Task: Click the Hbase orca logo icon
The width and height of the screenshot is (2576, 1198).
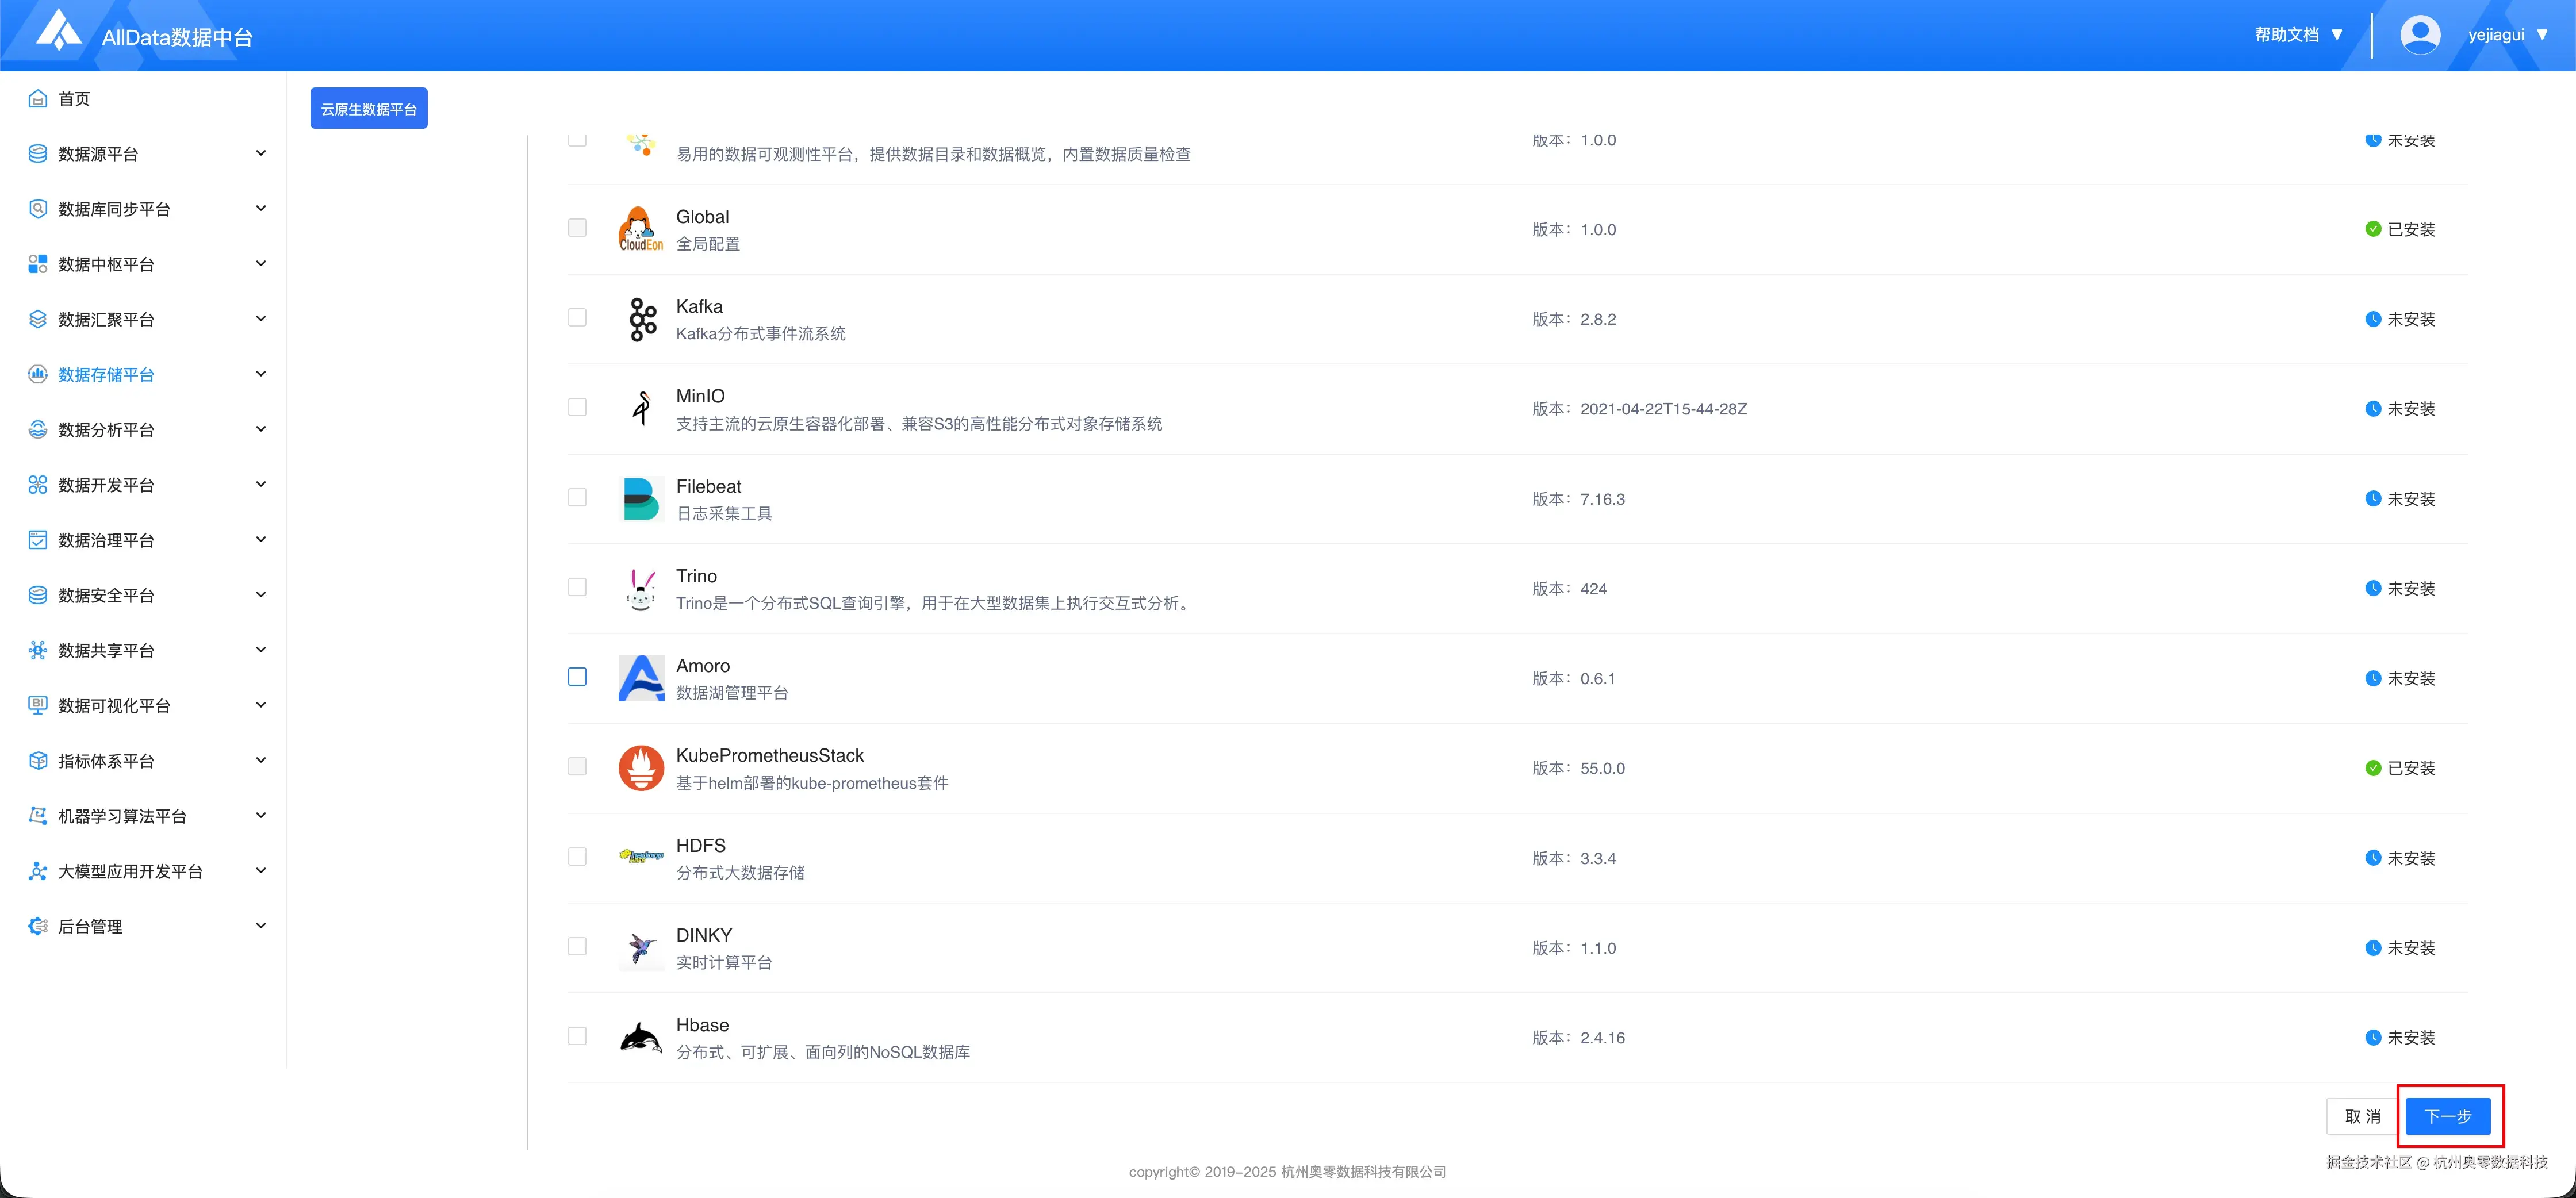Action: pyautogui.click(x=641, y=1037)
